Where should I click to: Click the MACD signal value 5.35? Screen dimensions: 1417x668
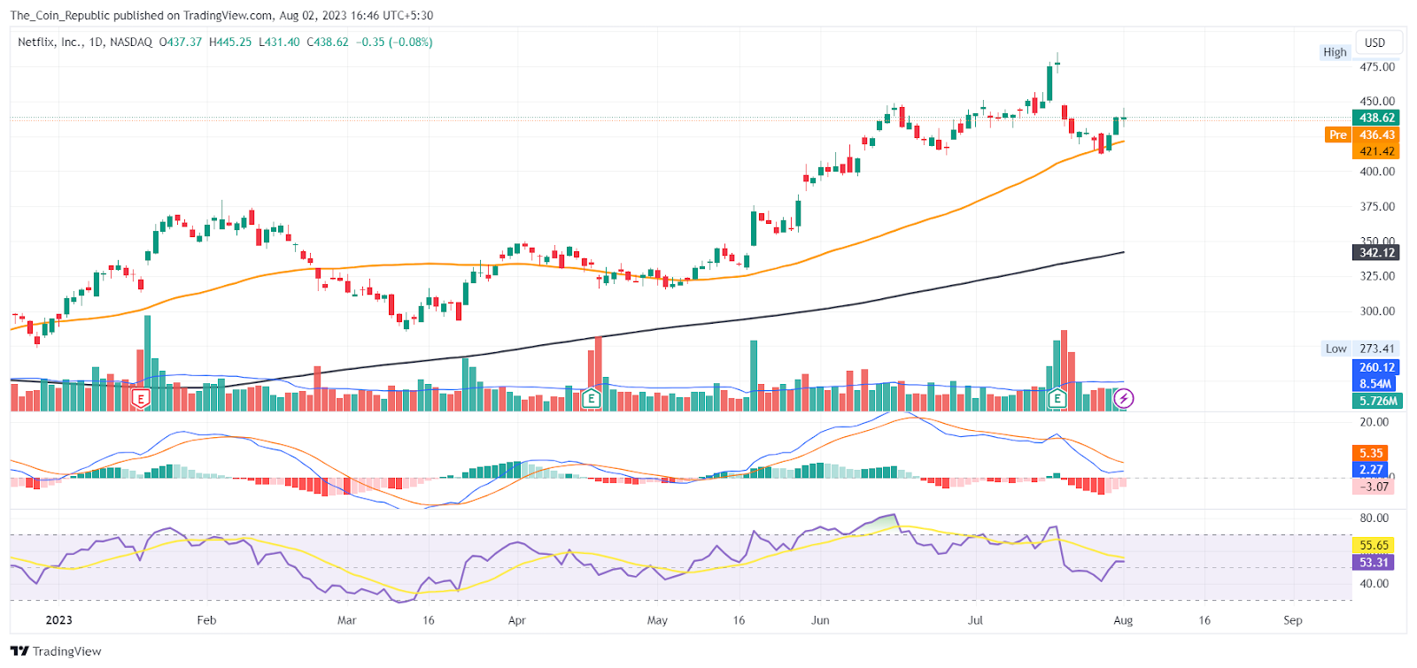point(1371,453)
